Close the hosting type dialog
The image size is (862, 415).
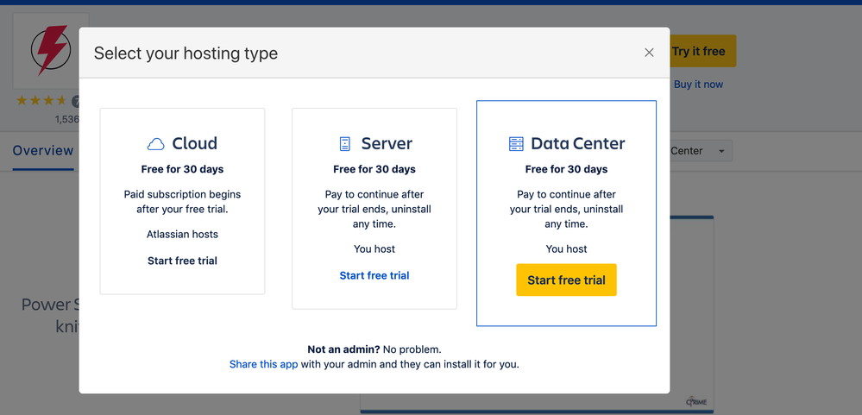click(x=649, y=53)
